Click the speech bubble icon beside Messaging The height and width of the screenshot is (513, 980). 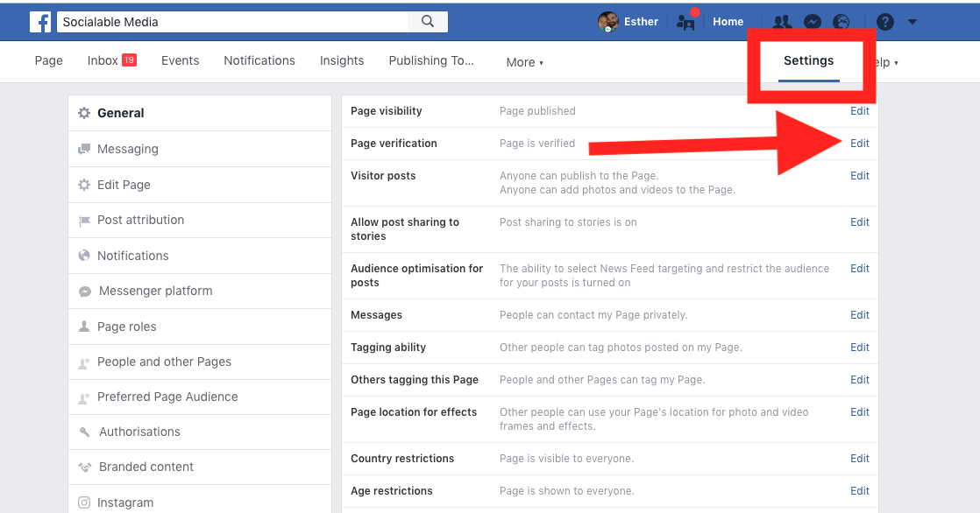(x=83, y=149)
